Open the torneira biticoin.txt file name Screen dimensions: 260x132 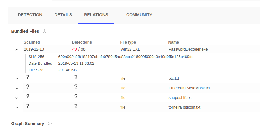pos(184,107)
